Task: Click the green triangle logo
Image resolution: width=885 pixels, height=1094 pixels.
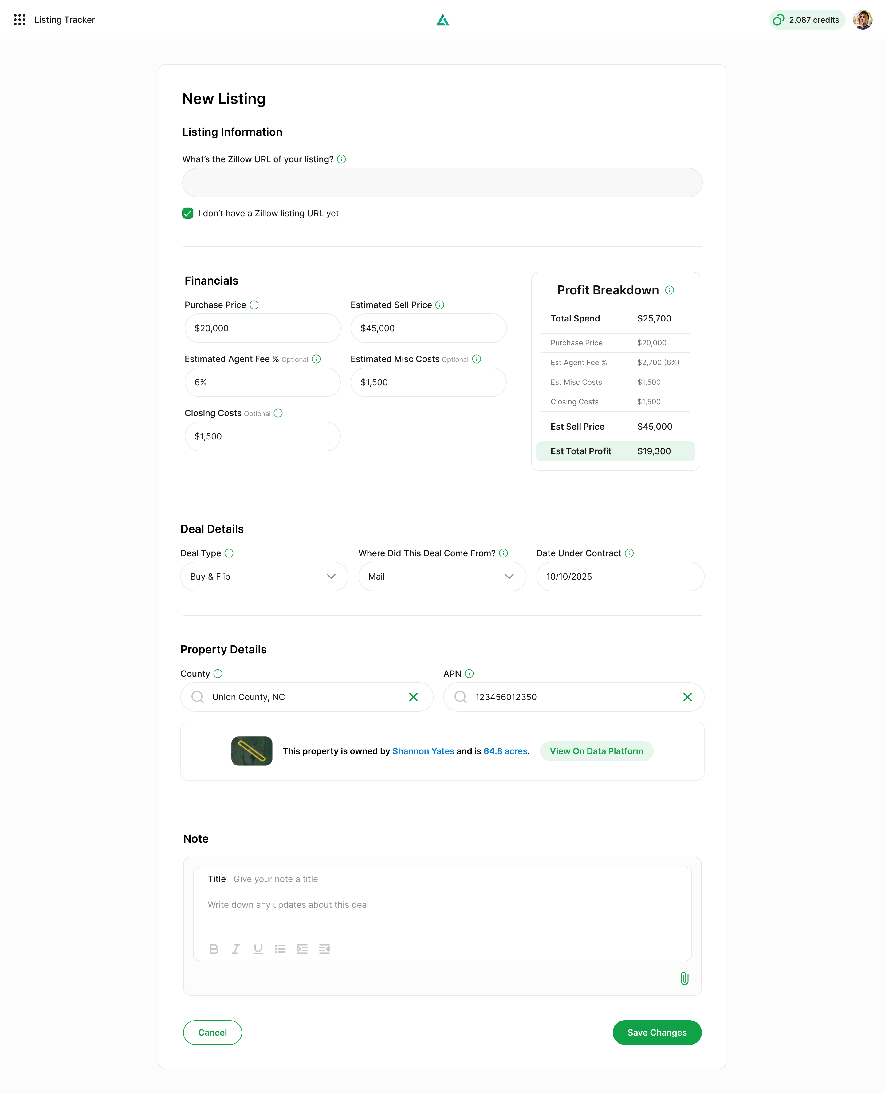Action: pyautogui.click(x=442, y=20)
